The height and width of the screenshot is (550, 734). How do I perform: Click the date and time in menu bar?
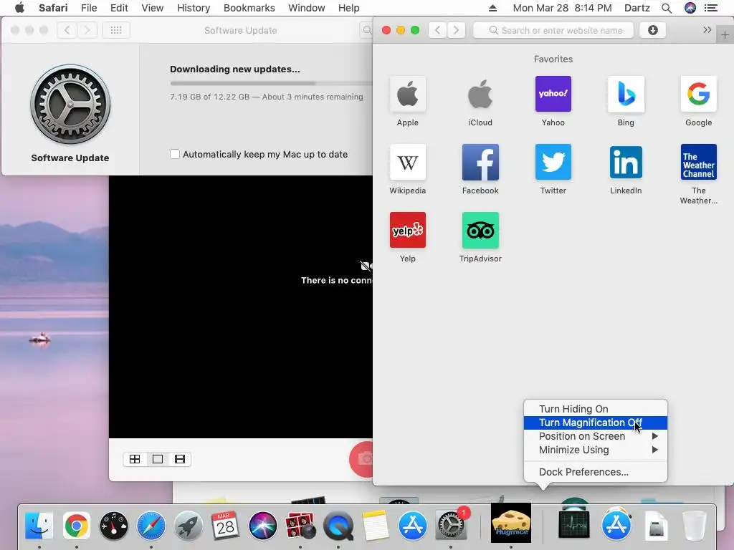coord(562,8)
